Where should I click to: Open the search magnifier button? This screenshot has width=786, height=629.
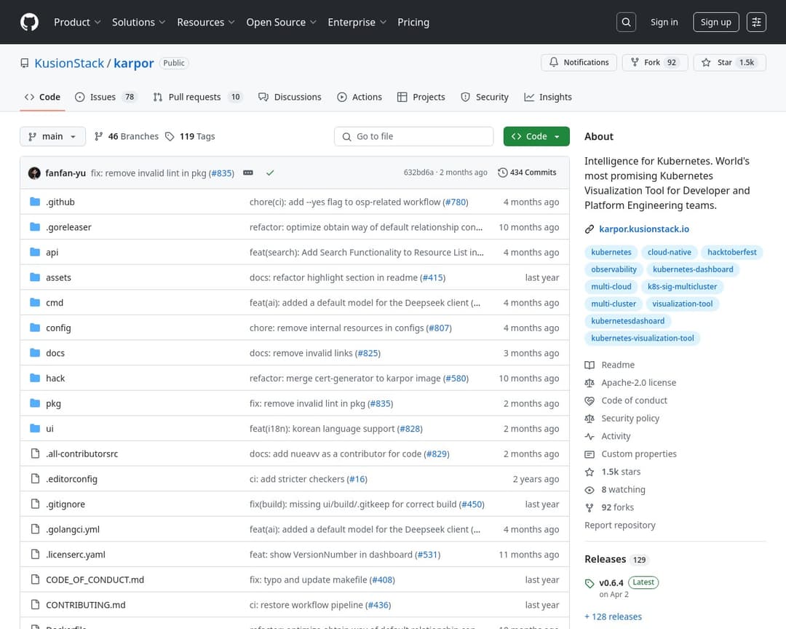626,22
